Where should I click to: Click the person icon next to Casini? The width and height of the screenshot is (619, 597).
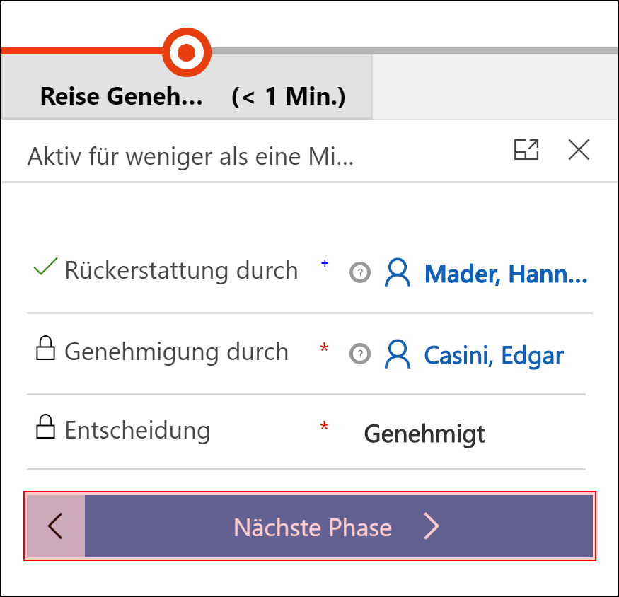click(x=398, y=354)
